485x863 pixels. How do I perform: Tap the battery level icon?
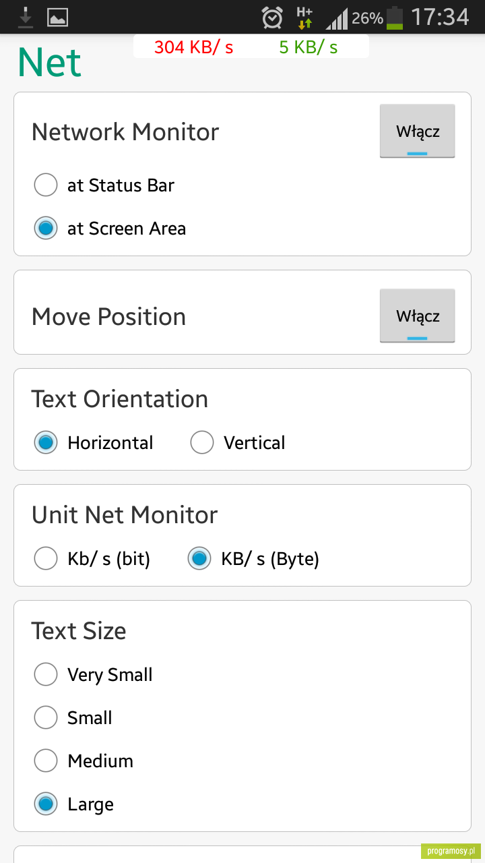click(x=395, y=18)
